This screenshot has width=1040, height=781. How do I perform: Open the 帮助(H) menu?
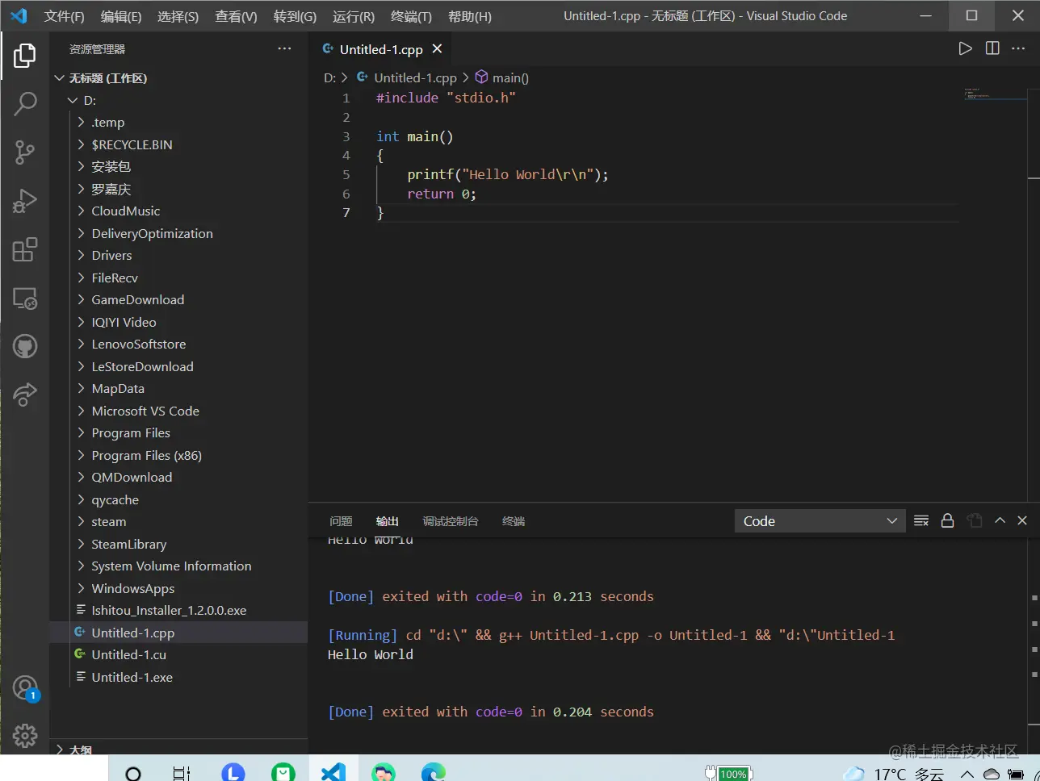469,16
